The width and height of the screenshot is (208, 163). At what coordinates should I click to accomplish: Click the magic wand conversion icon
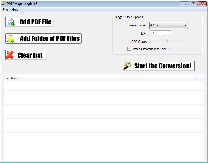127,66
